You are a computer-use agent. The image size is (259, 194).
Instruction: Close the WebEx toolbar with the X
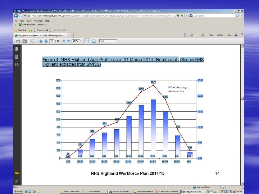tap(15, 24)
